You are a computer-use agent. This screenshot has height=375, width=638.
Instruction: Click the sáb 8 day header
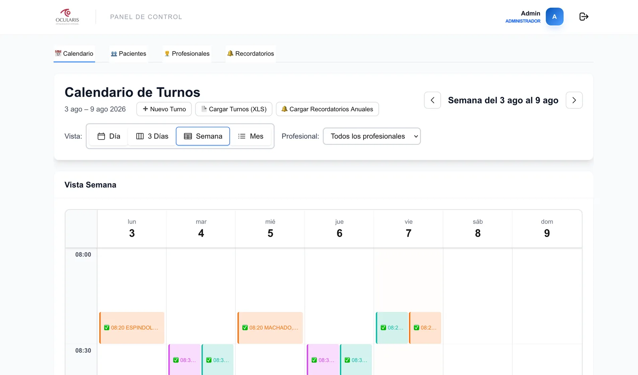(478, 229)
